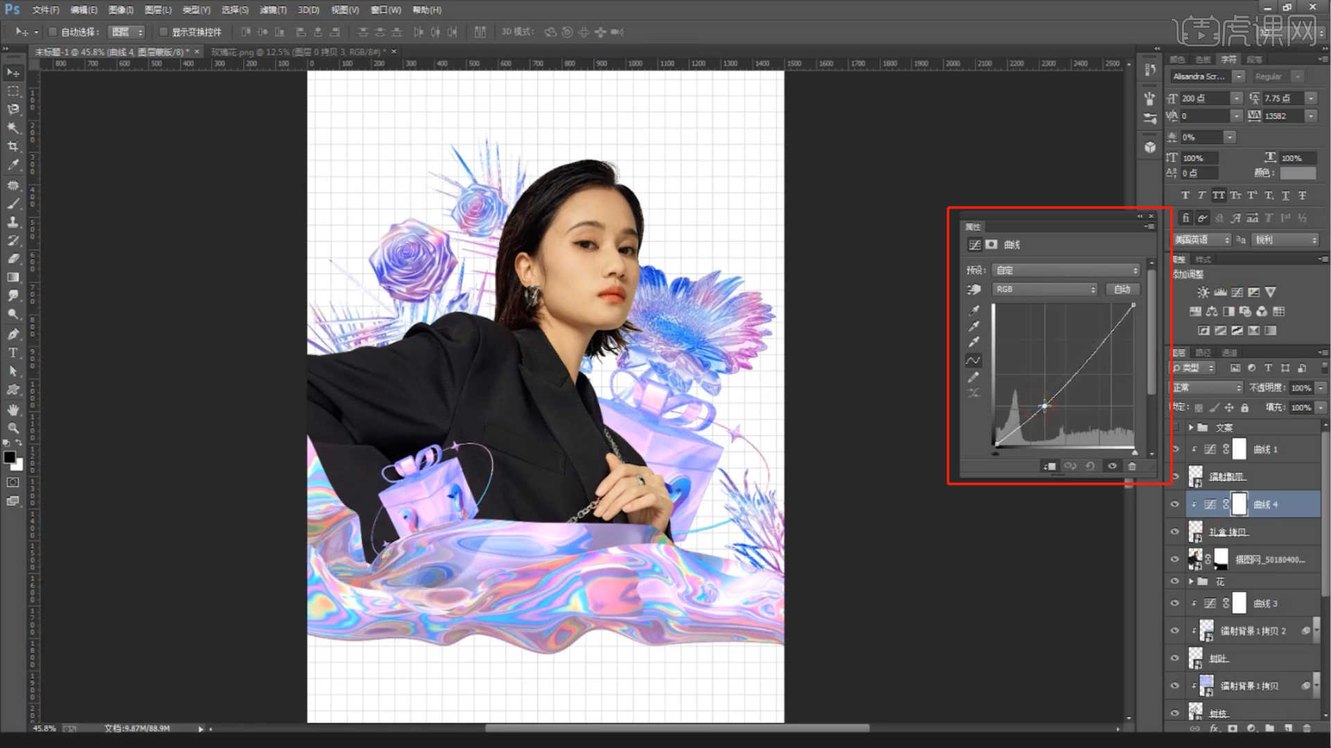Hide the 曲线 3 layer
1331x748 pixels.
click(1175, 603)
